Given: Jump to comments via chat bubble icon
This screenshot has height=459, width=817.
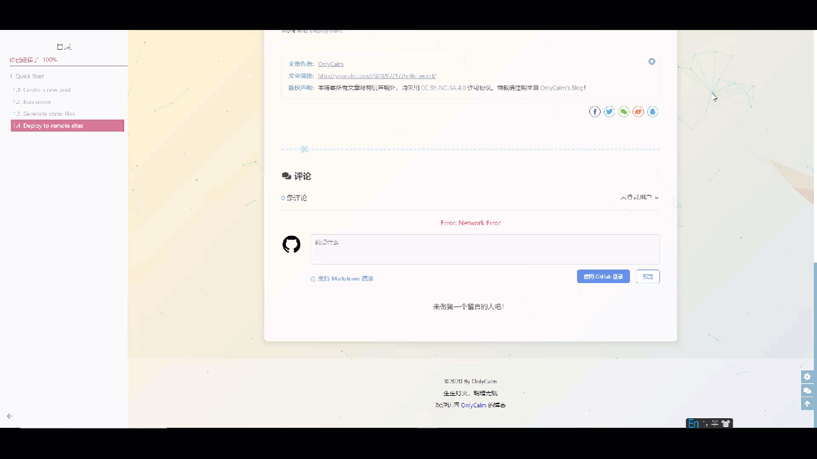Looking at the screenshot, I should (807, 391).
